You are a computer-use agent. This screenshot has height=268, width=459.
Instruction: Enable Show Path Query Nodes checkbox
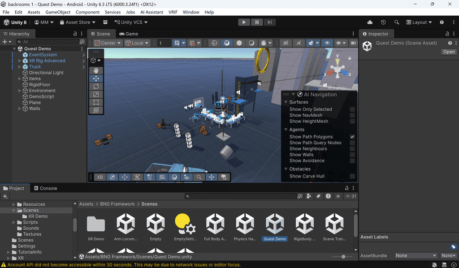pos(352,143)
